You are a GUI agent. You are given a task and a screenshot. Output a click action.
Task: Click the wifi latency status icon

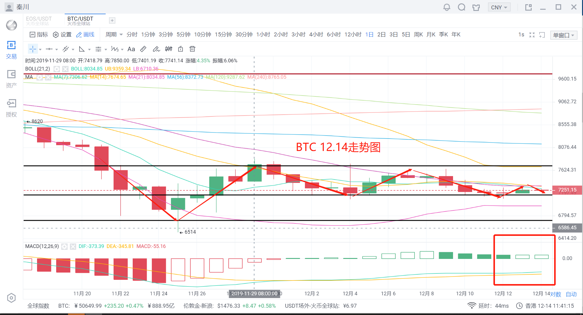click(472, 306)
